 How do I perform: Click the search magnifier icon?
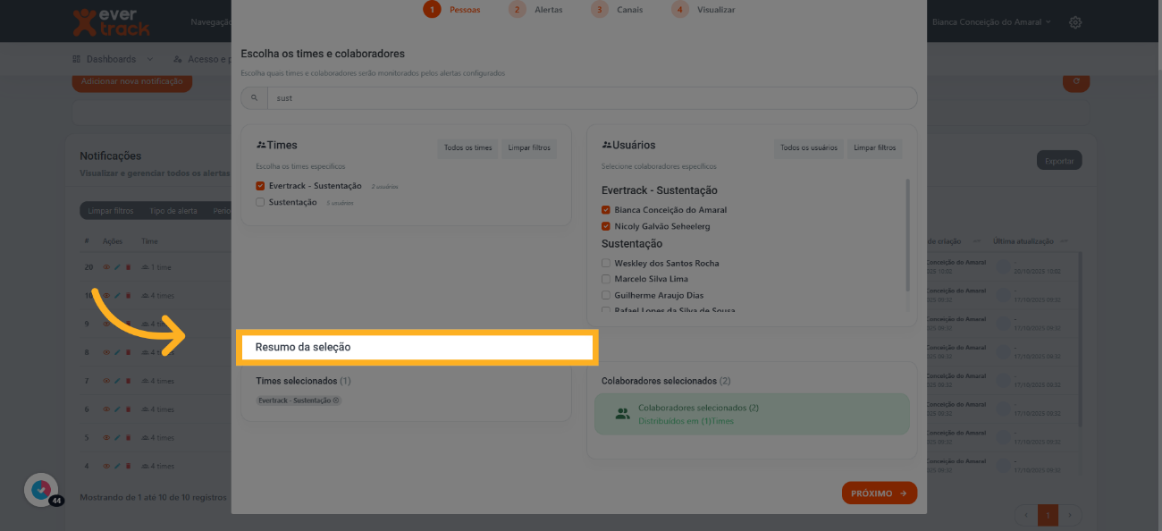(254, 98)
